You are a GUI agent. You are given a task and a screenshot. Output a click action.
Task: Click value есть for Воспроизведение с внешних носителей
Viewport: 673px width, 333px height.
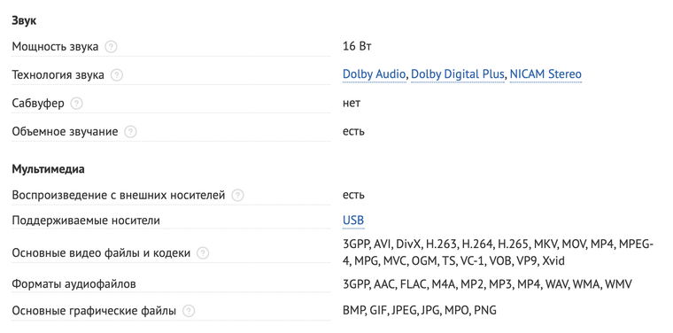click(353, 195)
